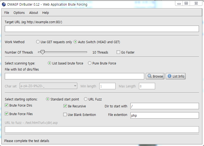The height and width of the screenshot is (146, 204).
Task: Click the URL to fuzz input field
Action: (102, 129)
